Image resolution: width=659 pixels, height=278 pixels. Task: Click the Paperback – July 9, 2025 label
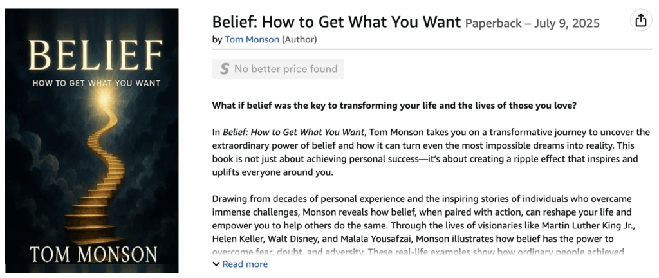532,24
